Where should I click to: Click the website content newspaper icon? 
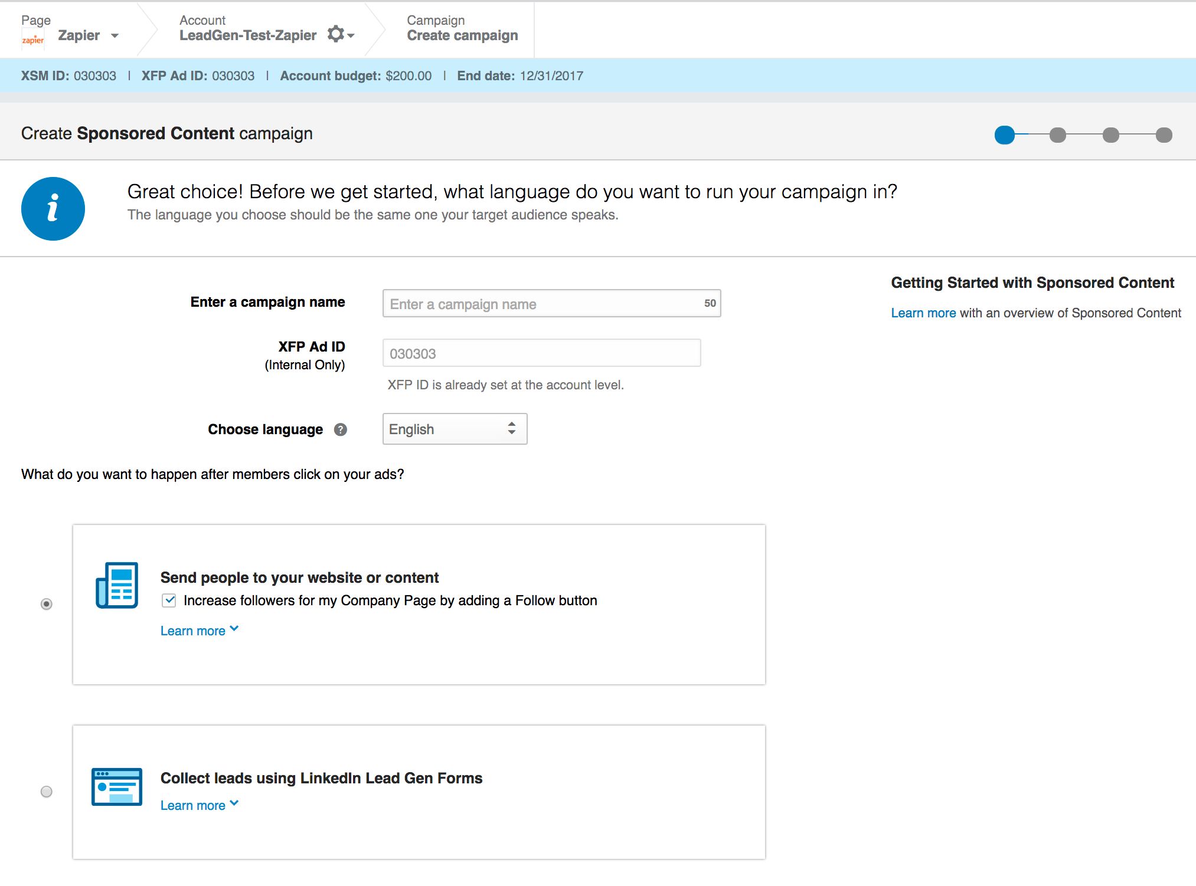point(117,585)
